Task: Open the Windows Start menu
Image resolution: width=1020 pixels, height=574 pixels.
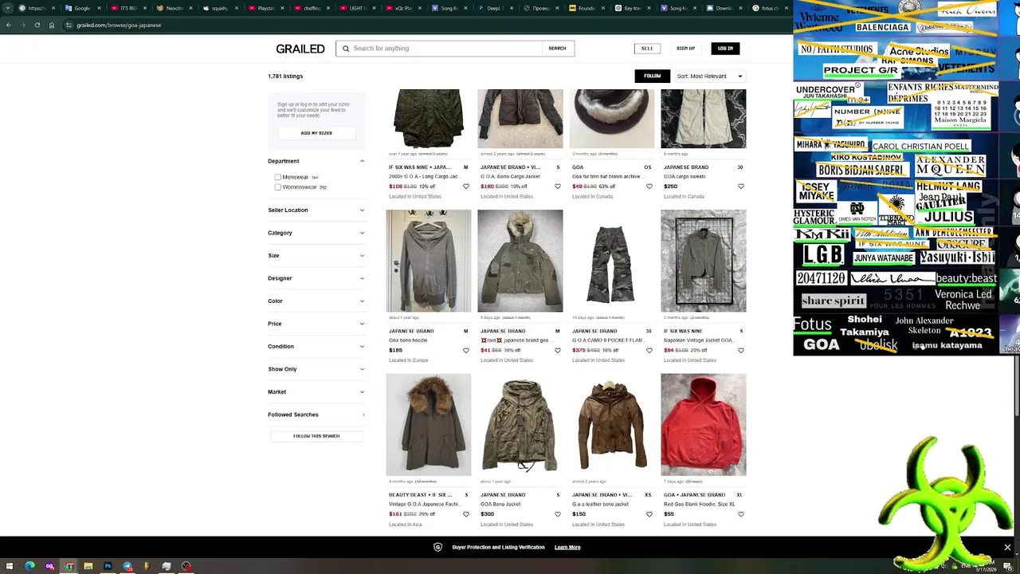Action: click(x=10, y=566)
